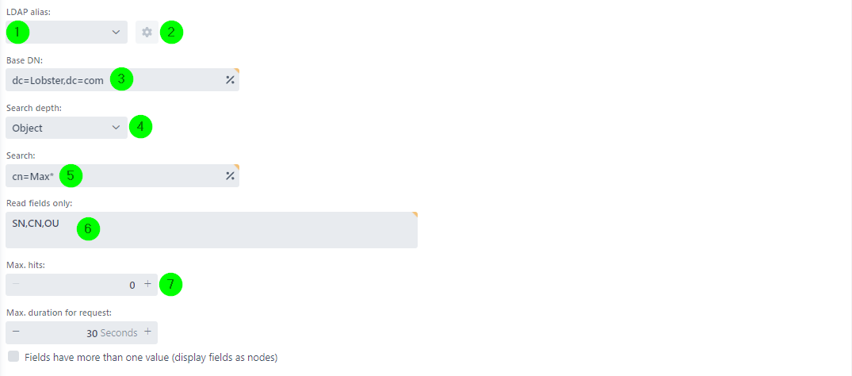Open the LDAP alias settings gear
The image size is (852, 376).
(147, 32)
